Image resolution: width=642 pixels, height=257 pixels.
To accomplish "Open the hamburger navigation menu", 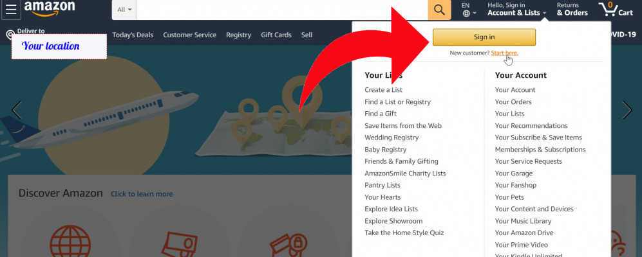I will (x=11, y=10).
